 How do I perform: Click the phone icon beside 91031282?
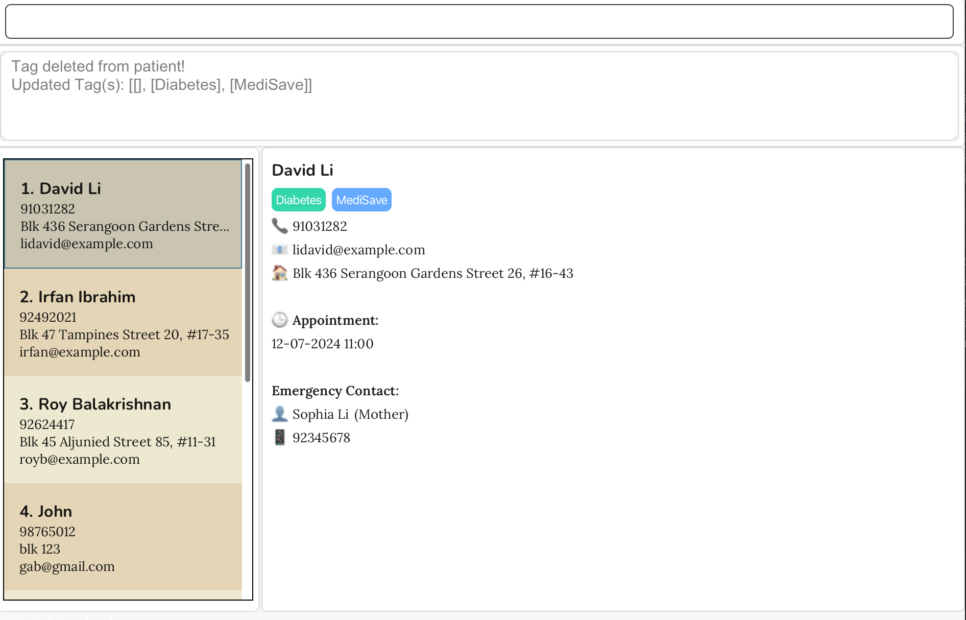[x=279, y=226]
